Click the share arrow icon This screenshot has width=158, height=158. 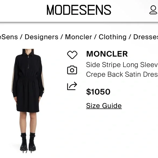point(72,86)
